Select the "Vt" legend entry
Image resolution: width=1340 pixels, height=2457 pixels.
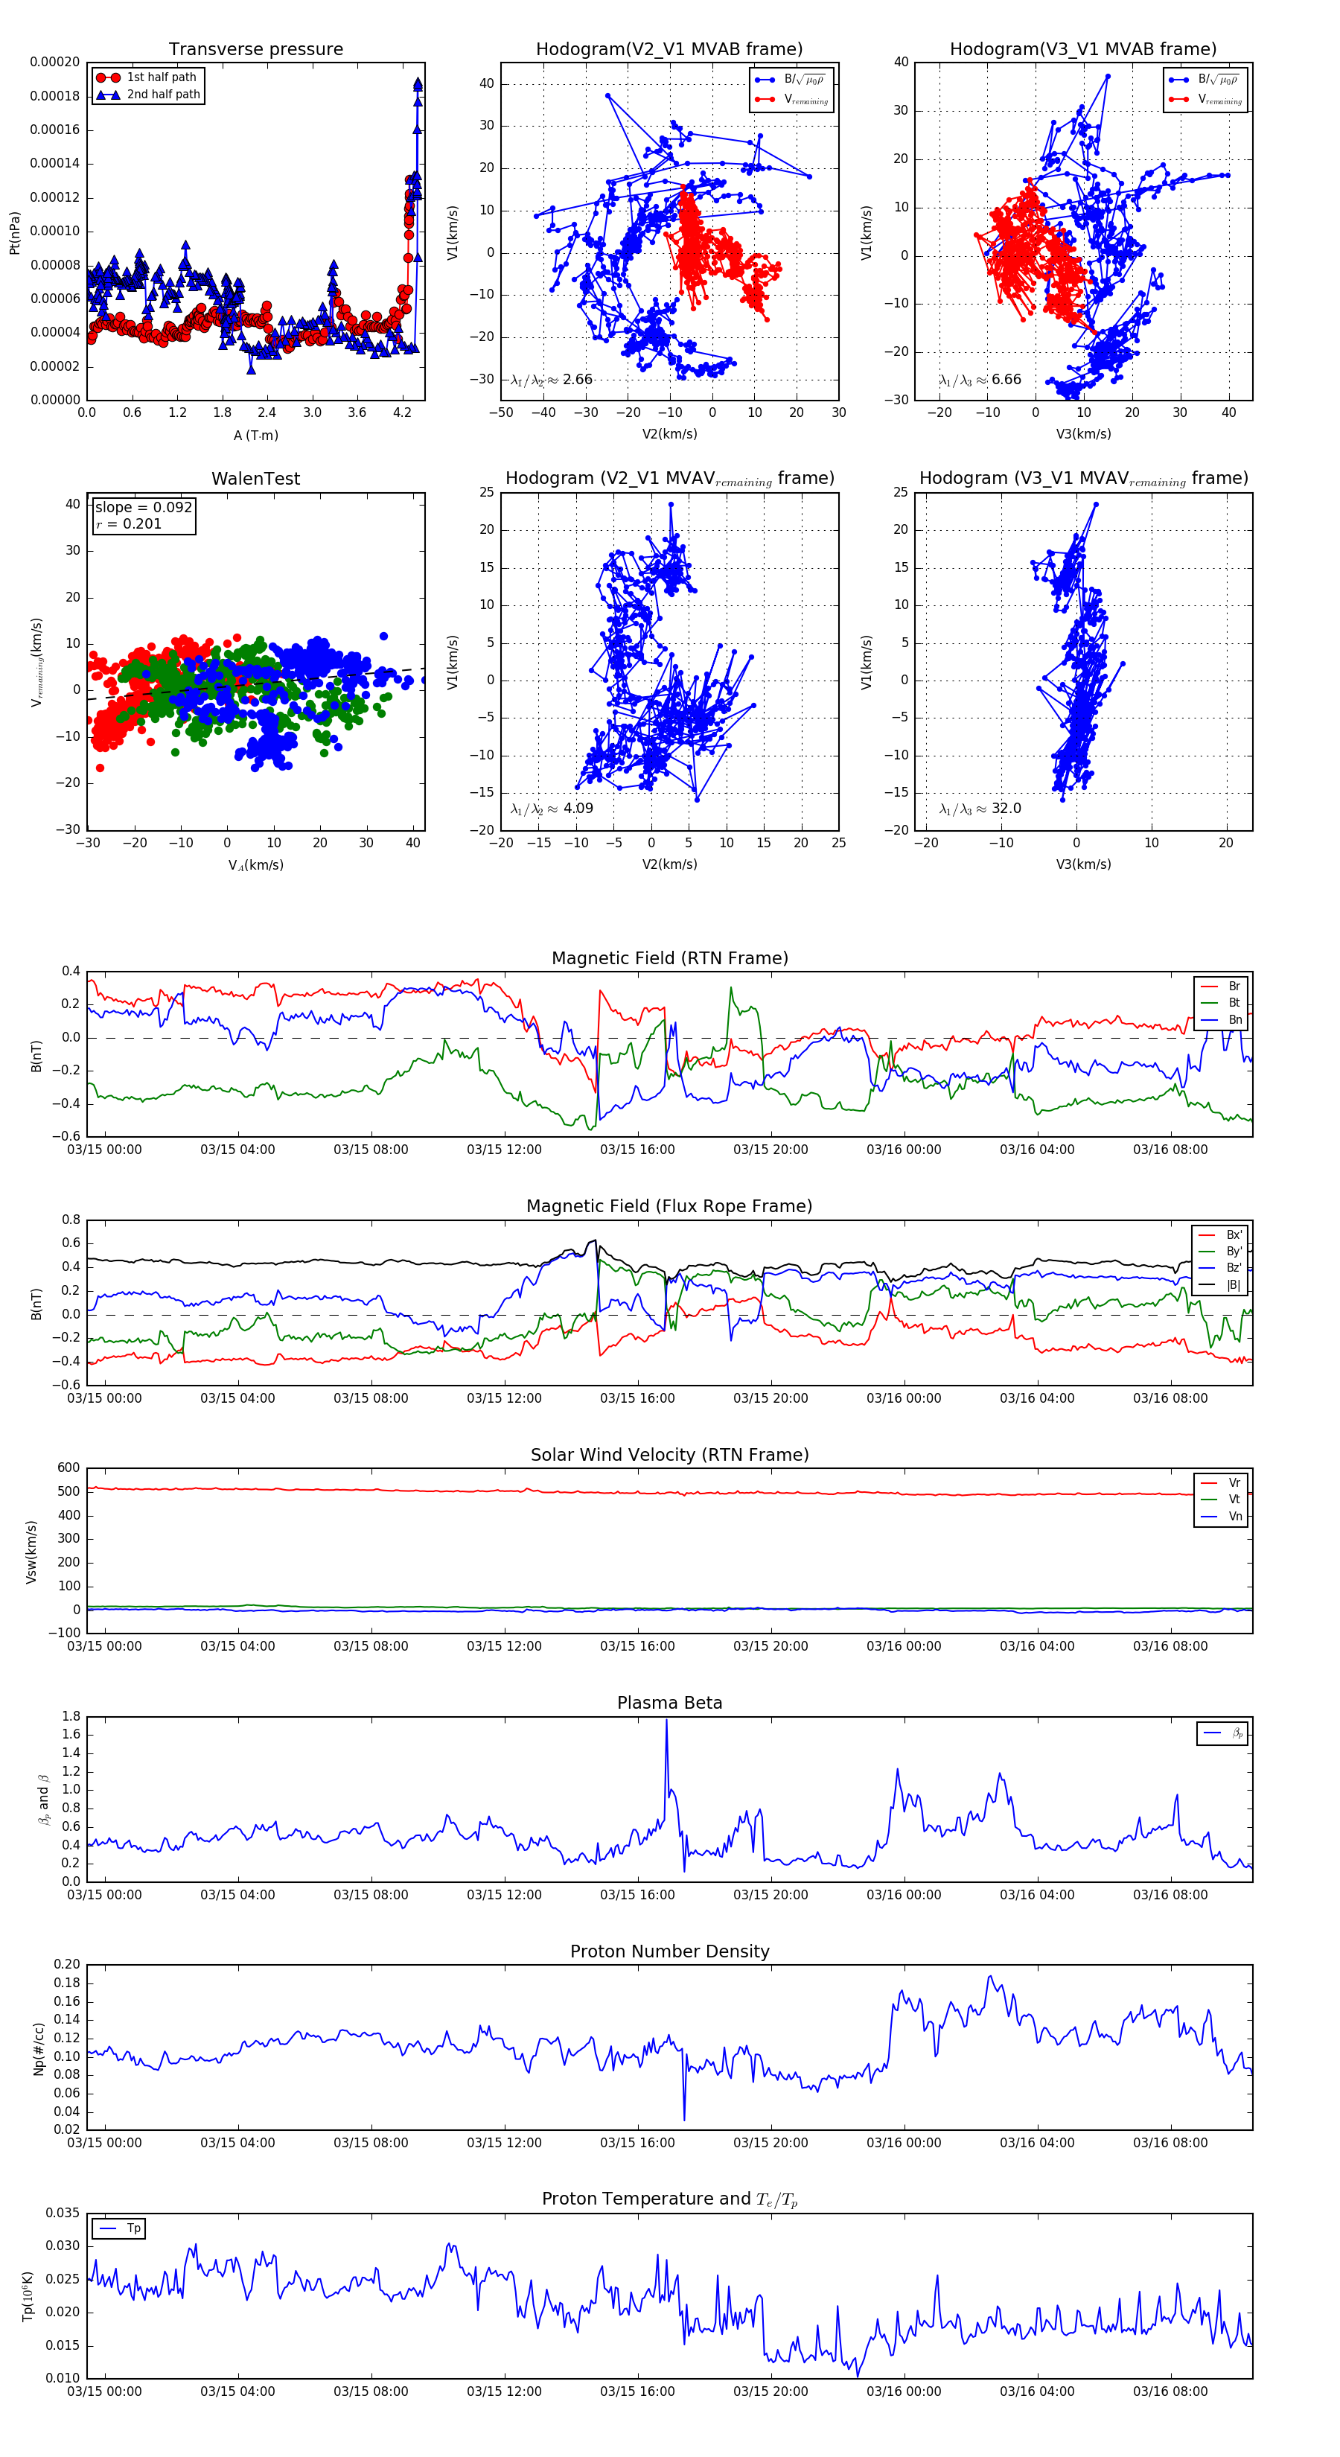(1221, 1500)
